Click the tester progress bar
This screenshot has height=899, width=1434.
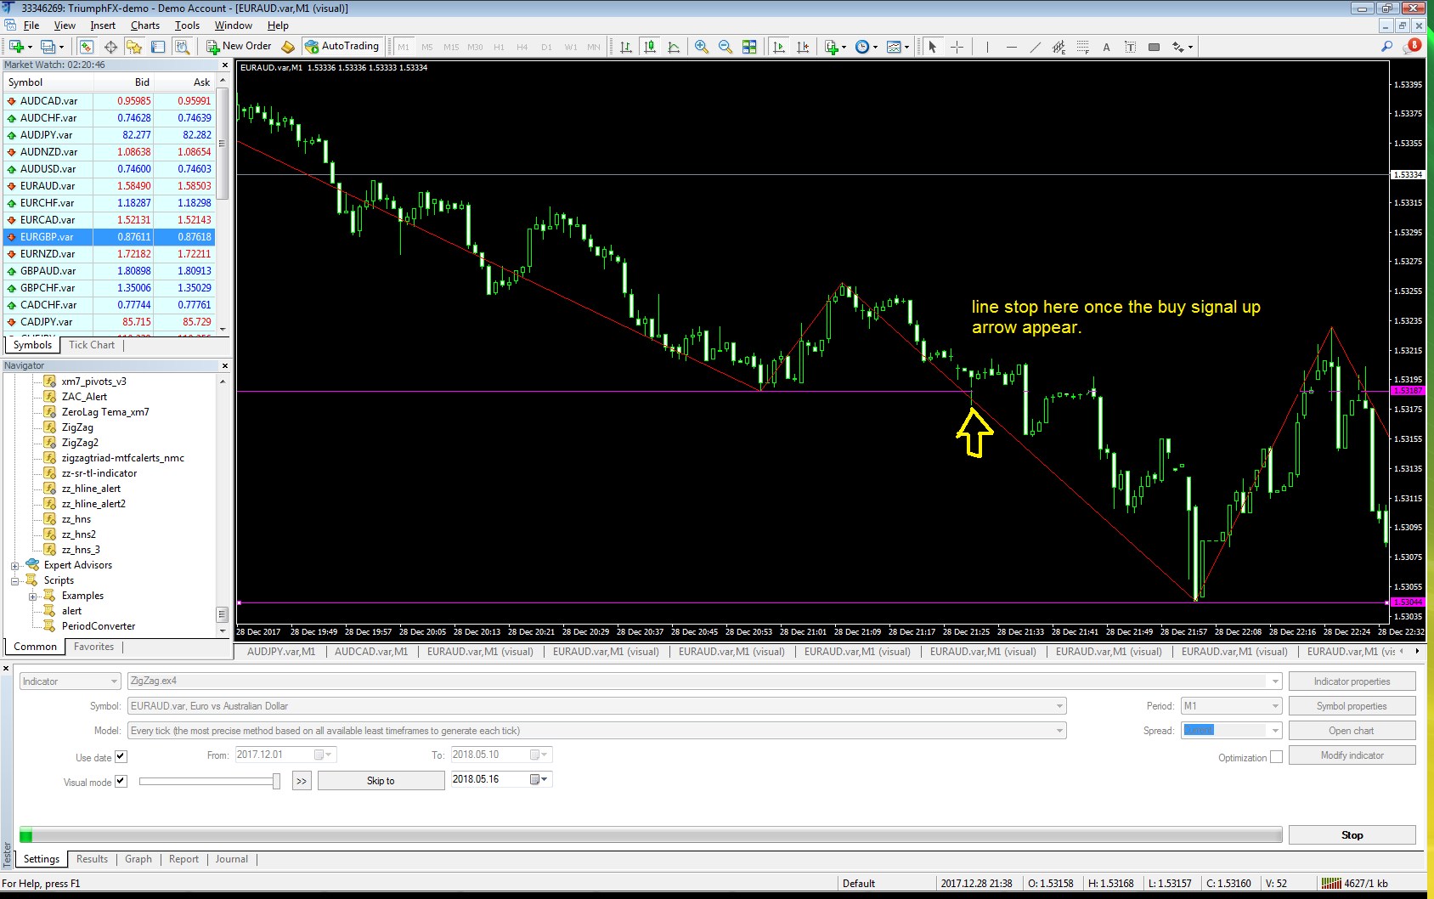pos(651,835)
